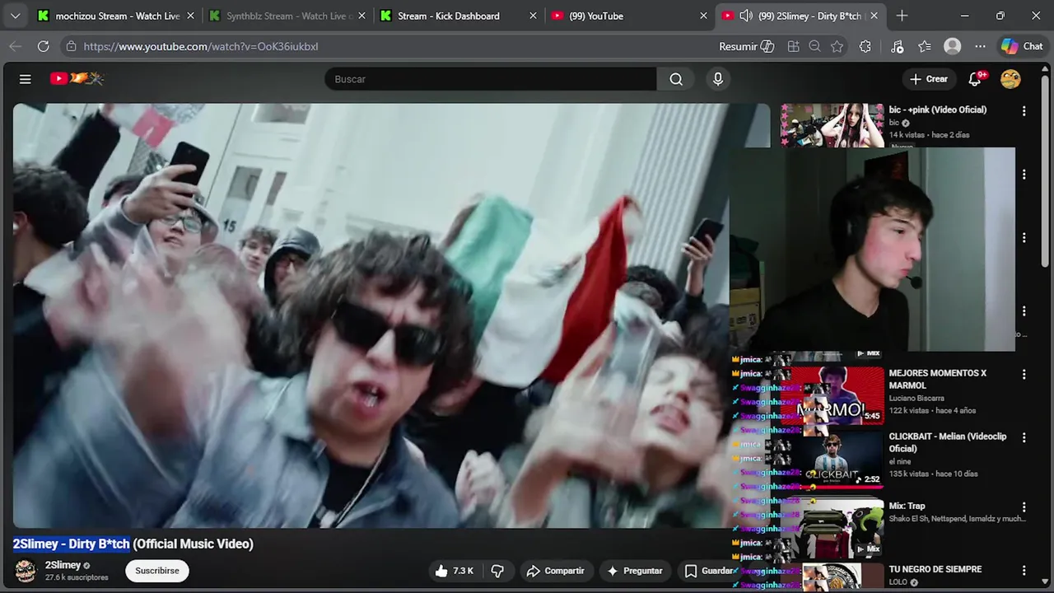Screen dimensions: 1054x593
Task: Click the bic - +pink video thumbnail
Action: coord(832,125)
